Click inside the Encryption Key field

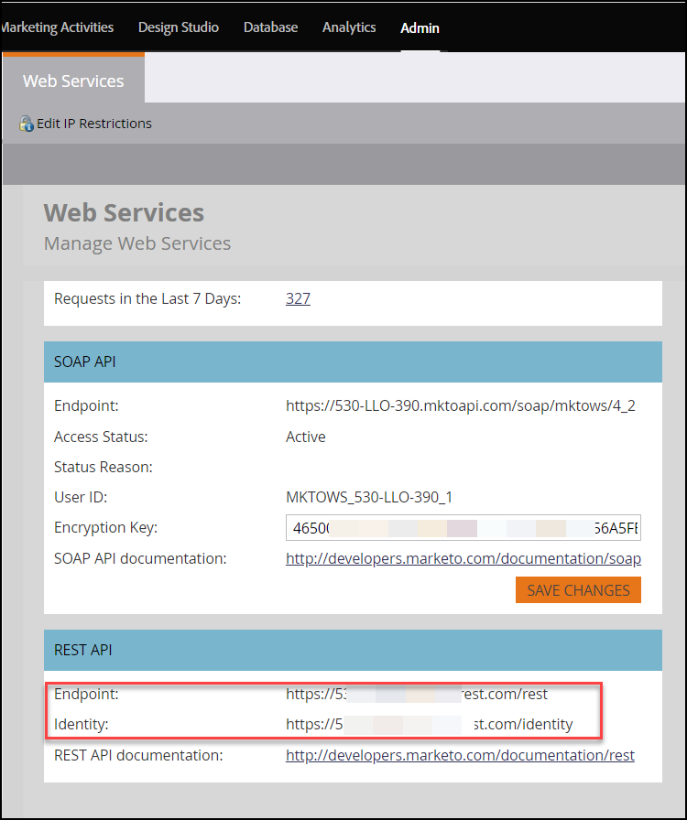(x=463, y=529)
